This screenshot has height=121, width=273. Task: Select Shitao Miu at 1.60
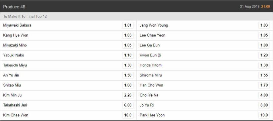click(x=128, y=85)
